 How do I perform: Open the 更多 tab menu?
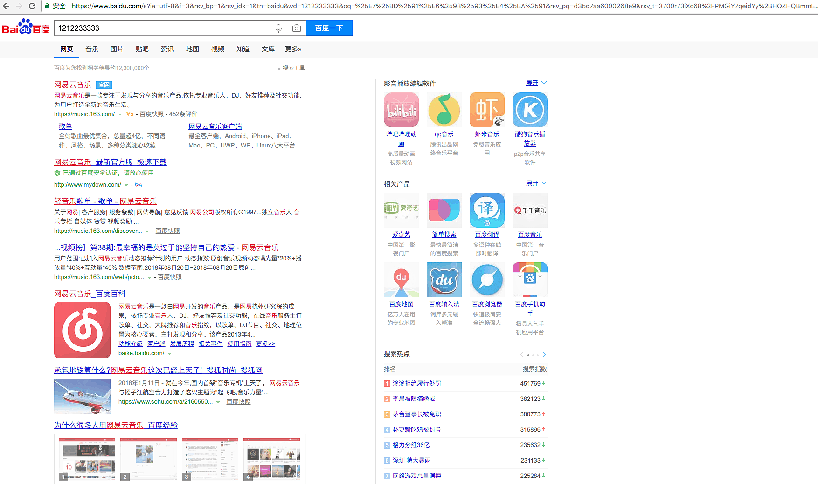click(293, 49)
